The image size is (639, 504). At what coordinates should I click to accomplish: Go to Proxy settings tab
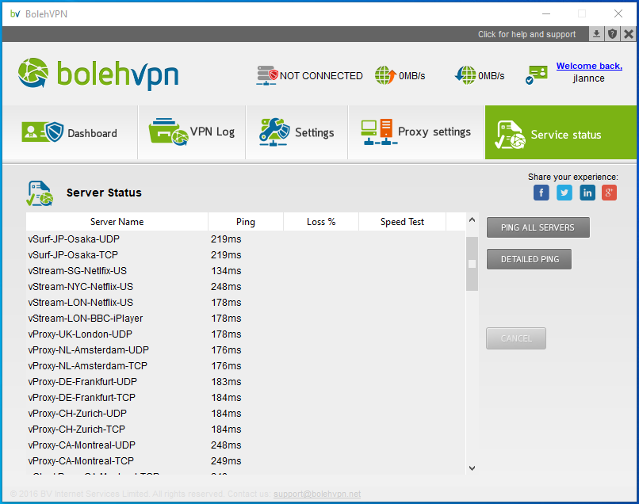pos(416,132)
